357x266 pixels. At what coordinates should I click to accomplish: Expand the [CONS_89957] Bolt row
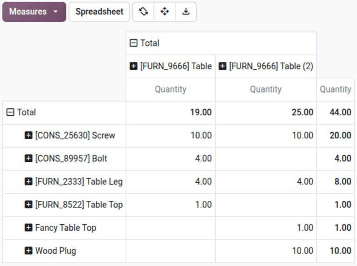click(64, 159)
